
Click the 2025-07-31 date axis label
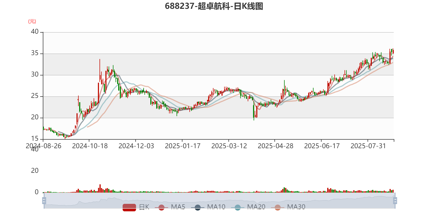[368, 146]
